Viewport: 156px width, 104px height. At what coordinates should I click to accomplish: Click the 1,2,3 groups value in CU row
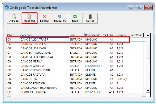[x=120, y=88]
